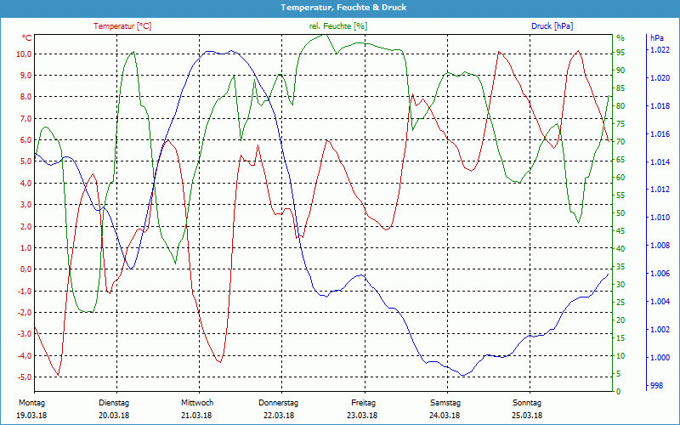Click the 'Montag' day label
Viewport: 680px width, 425px height.
coord(31,403)
